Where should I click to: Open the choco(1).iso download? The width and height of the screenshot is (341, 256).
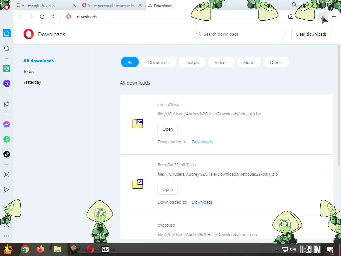[168, 129]
